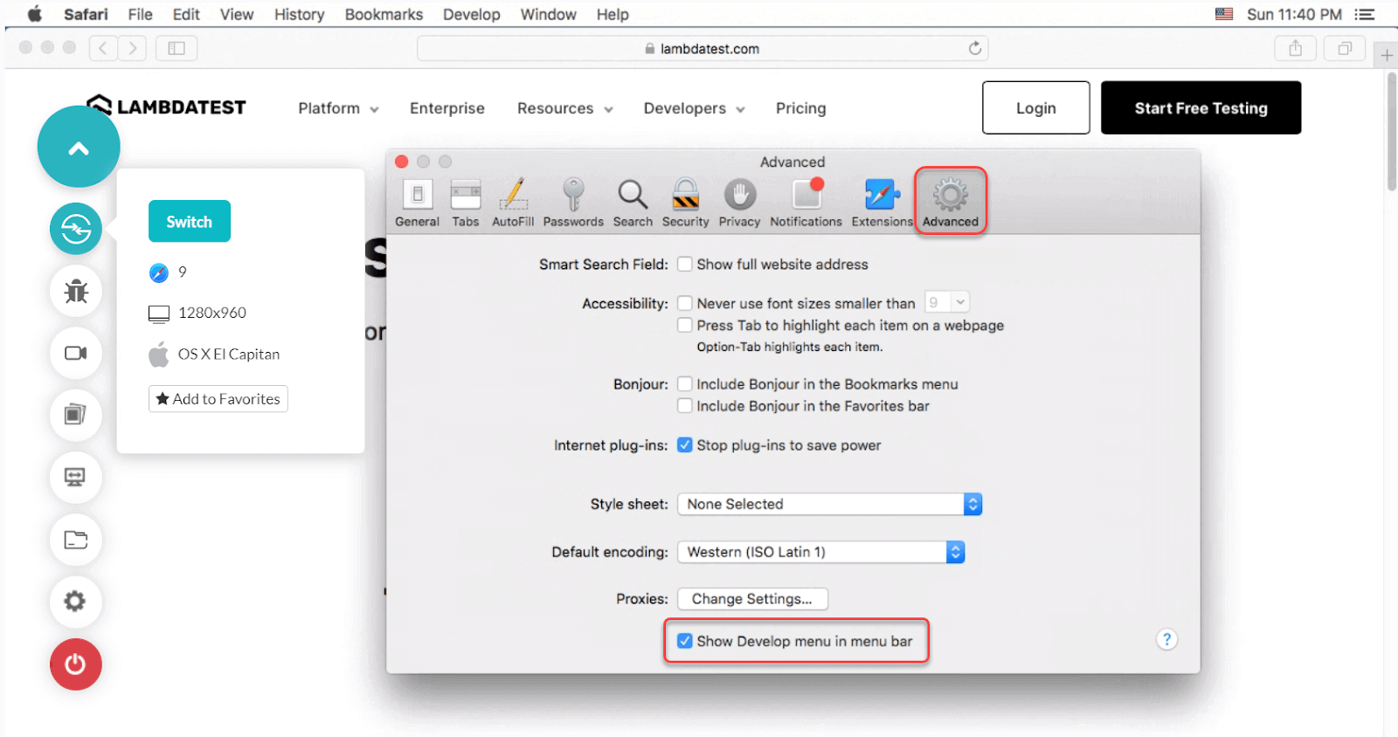Open the Window menu
The height and width of the screenshot is (737, 1398).
click(x=549, y=14)
